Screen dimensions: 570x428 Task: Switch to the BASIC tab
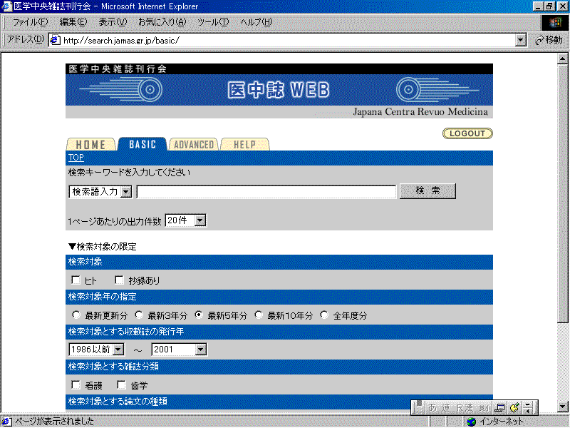(x=142, y=144)
